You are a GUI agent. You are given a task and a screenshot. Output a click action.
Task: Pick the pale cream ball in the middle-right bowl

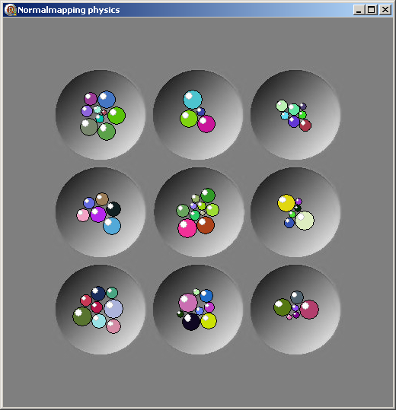[305, 221]
